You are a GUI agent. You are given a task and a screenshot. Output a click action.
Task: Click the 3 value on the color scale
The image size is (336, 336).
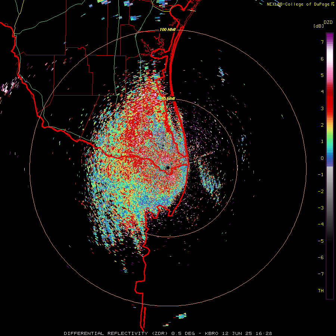pos(322,108)
